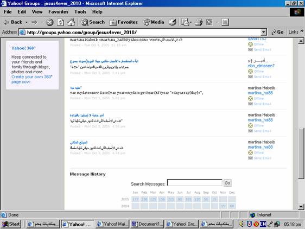Open the Tools menu
305x229 pixels.
tap(80, 12)
